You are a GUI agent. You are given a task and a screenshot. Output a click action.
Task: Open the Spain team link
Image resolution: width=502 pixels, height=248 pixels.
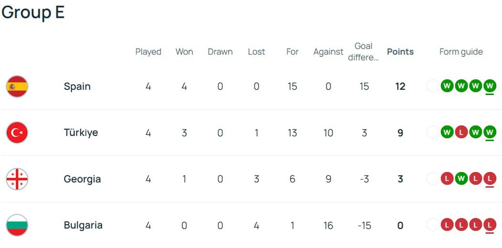coord(77,86)
